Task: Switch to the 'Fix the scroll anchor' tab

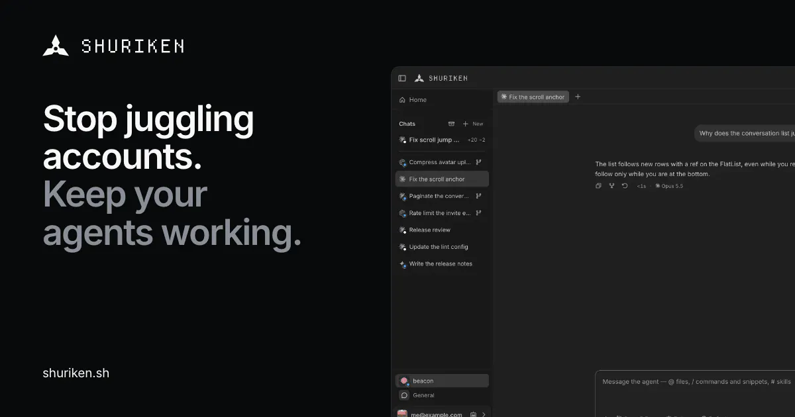Action: coord(533,97)
